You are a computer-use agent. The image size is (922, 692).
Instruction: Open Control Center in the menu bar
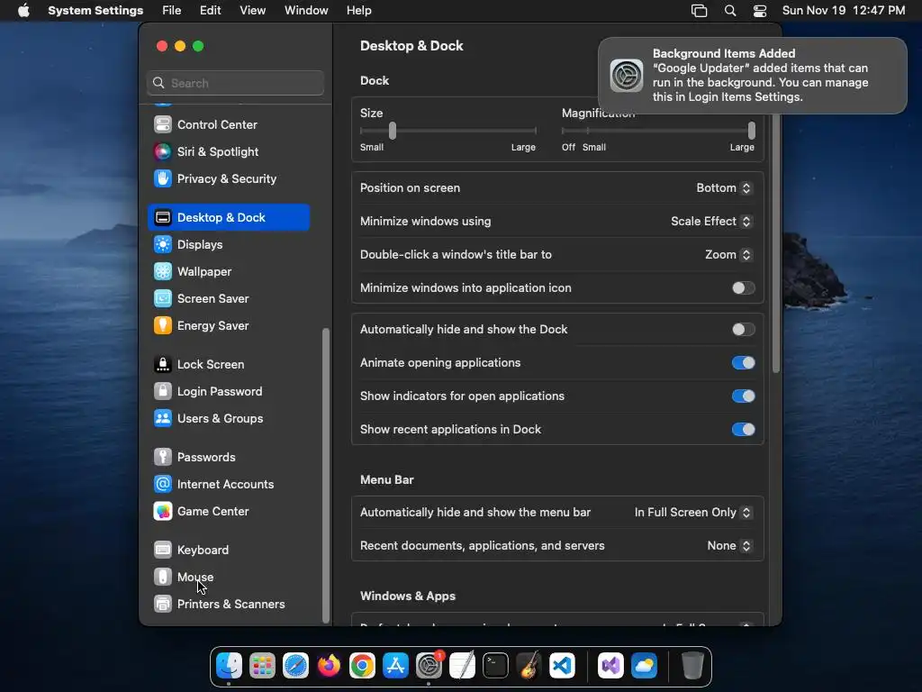coord(760,11)
